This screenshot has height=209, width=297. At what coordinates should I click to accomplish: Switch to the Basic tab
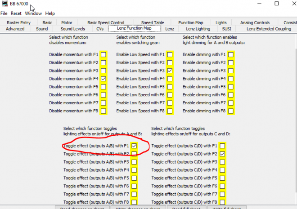pyautogui.click(x=47, y=22)
